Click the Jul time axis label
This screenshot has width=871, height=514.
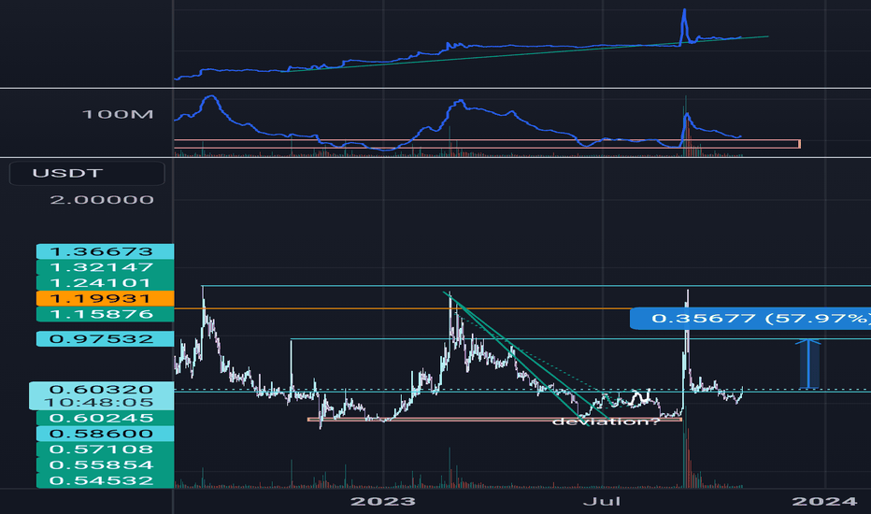602,501
